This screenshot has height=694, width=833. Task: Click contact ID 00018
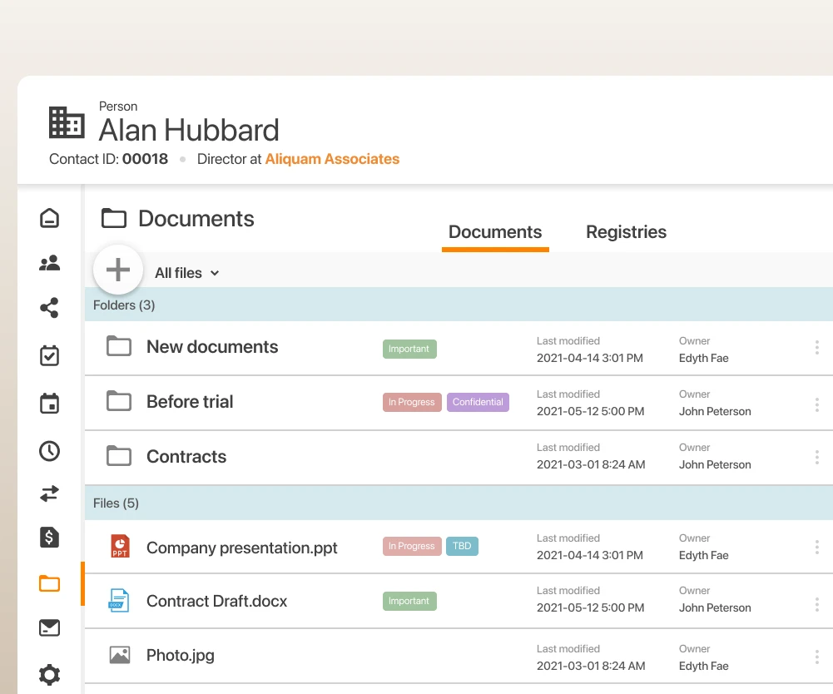point(145,159)
